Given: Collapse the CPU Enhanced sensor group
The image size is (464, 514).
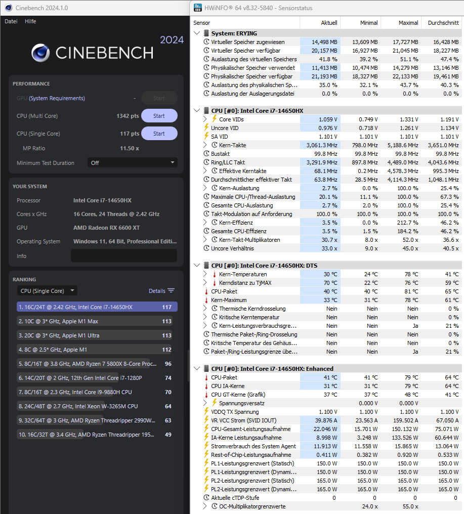Looking at the screenshot, I should click(197, 368).
